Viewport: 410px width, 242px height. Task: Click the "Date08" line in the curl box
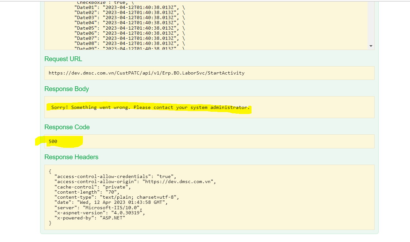coord(129,43)
